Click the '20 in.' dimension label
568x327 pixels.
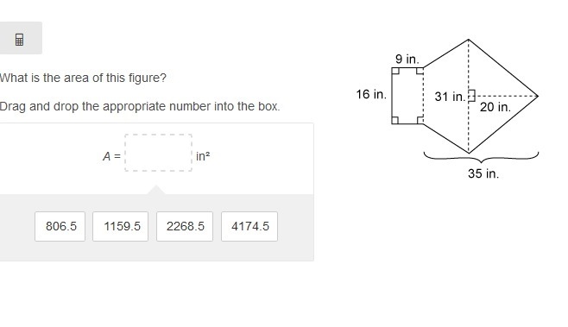(495, 107)
